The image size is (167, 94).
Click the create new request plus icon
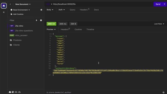[41, 20]
